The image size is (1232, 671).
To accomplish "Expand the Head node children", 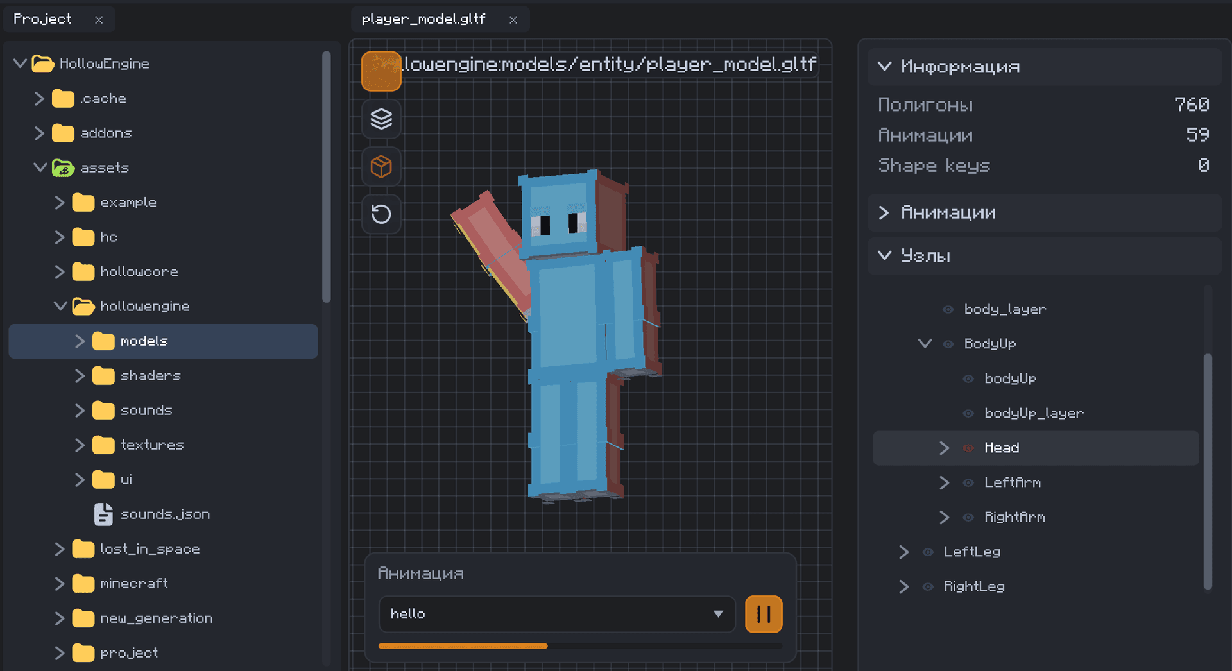I will coord(944,448).
